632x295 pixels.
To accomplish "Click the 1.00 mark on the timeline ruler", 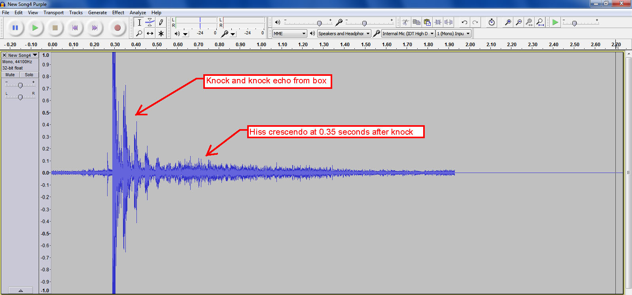I will [261, 45].
